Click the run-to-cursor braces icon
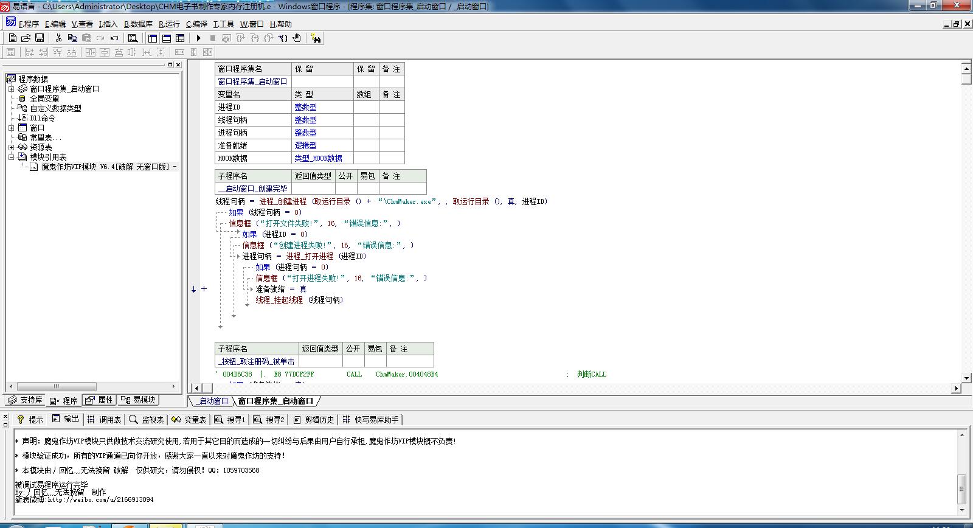 tap(283, 38)
